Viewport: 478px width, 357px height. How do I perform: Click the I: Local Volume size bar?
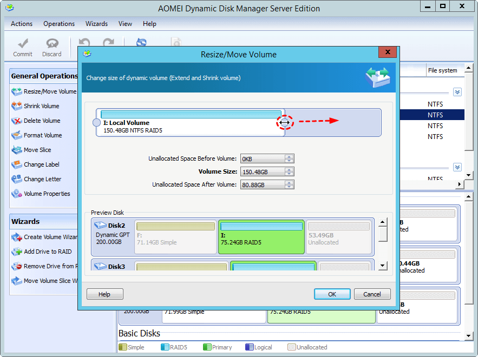[x=191, y=114]
